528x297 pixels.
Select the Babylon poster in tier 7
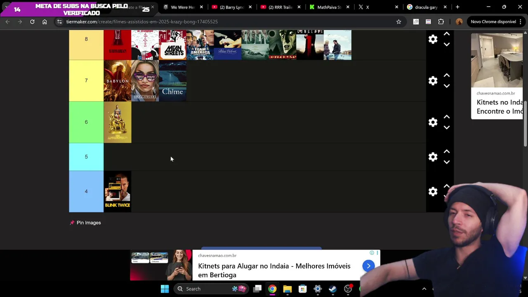pyautogui.click(x=118, y=81)
